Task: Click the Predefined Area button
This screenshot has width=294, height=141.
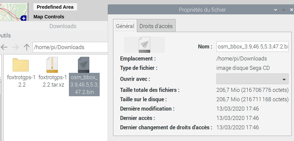Action: click(55, 7)
